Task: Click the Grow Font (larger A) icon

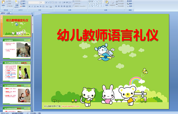Action: pyautogui.click(x=47, y=3)
